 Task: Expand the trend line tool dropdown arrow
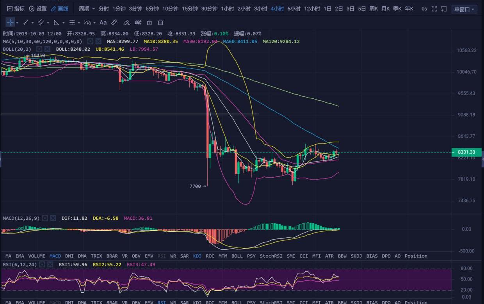pos(32,23)
